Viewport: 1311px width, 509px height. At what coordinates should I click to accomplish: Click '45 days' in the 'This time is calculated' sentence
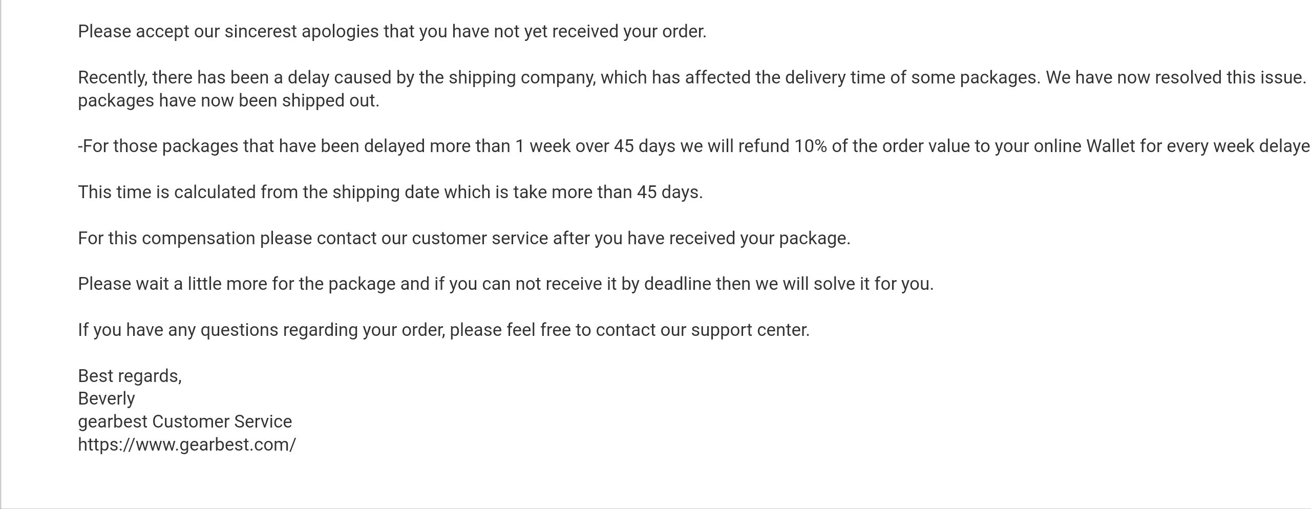(x=669, y=193)
